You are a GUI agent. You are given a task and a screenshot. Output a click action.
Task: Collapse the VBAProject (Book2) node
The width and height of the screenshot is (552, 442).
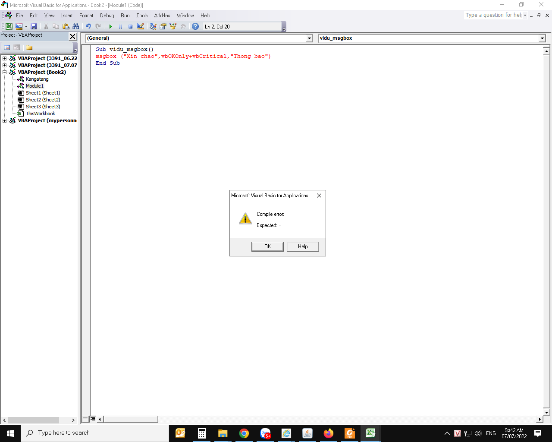click(5, 72)
